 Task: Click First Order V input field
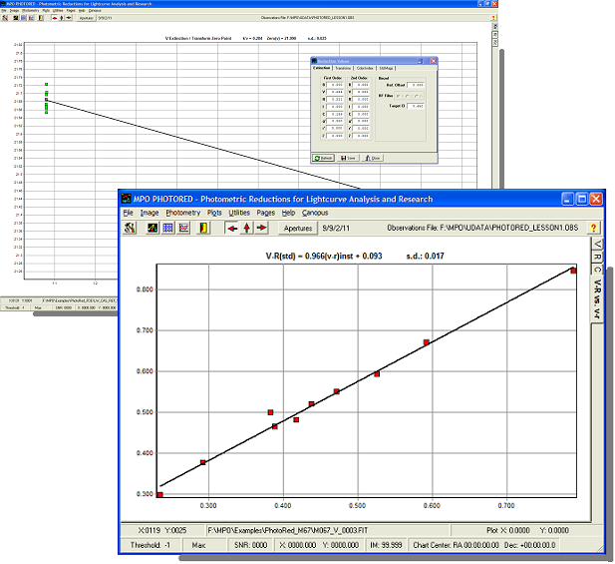point(335,92)
